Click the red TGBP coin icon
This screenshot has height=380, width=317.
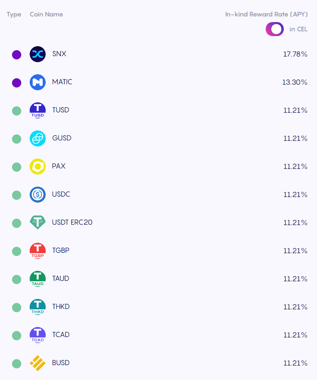(x=38, y=251)
